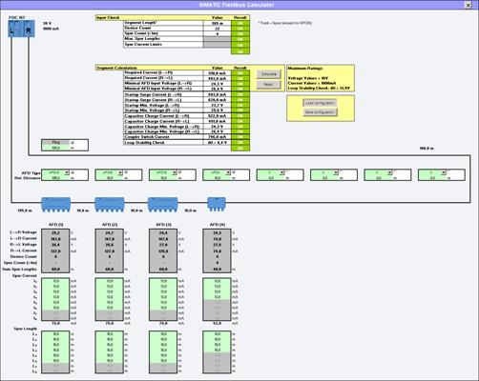The width and height of the screenshot is (479, 381).
Task: Click the Load configuration button
Action: pos(320,103)
